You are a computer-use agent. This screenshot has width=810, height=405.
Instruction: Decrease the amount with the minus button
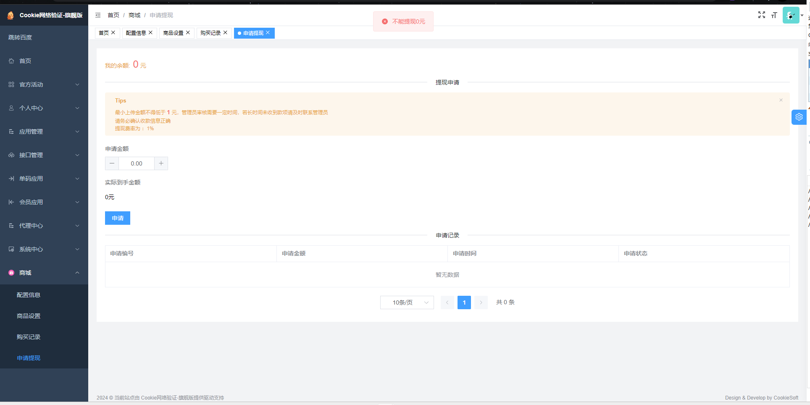point(112,163)
